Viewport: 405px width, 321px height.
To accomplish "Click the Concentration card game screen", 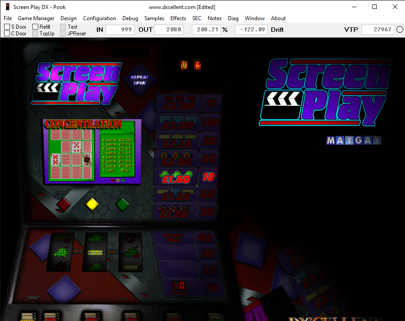I will [x=92, y=152].
